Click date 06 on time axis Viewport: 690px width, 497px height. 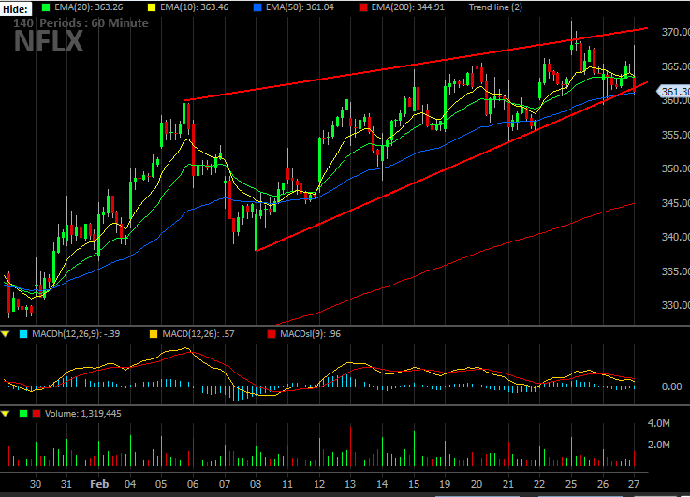click(193, 484)
